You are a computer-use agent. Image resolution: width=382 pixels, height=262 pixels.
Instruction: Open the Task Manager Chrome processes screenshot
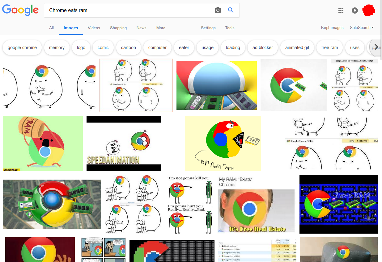[257, 250]
